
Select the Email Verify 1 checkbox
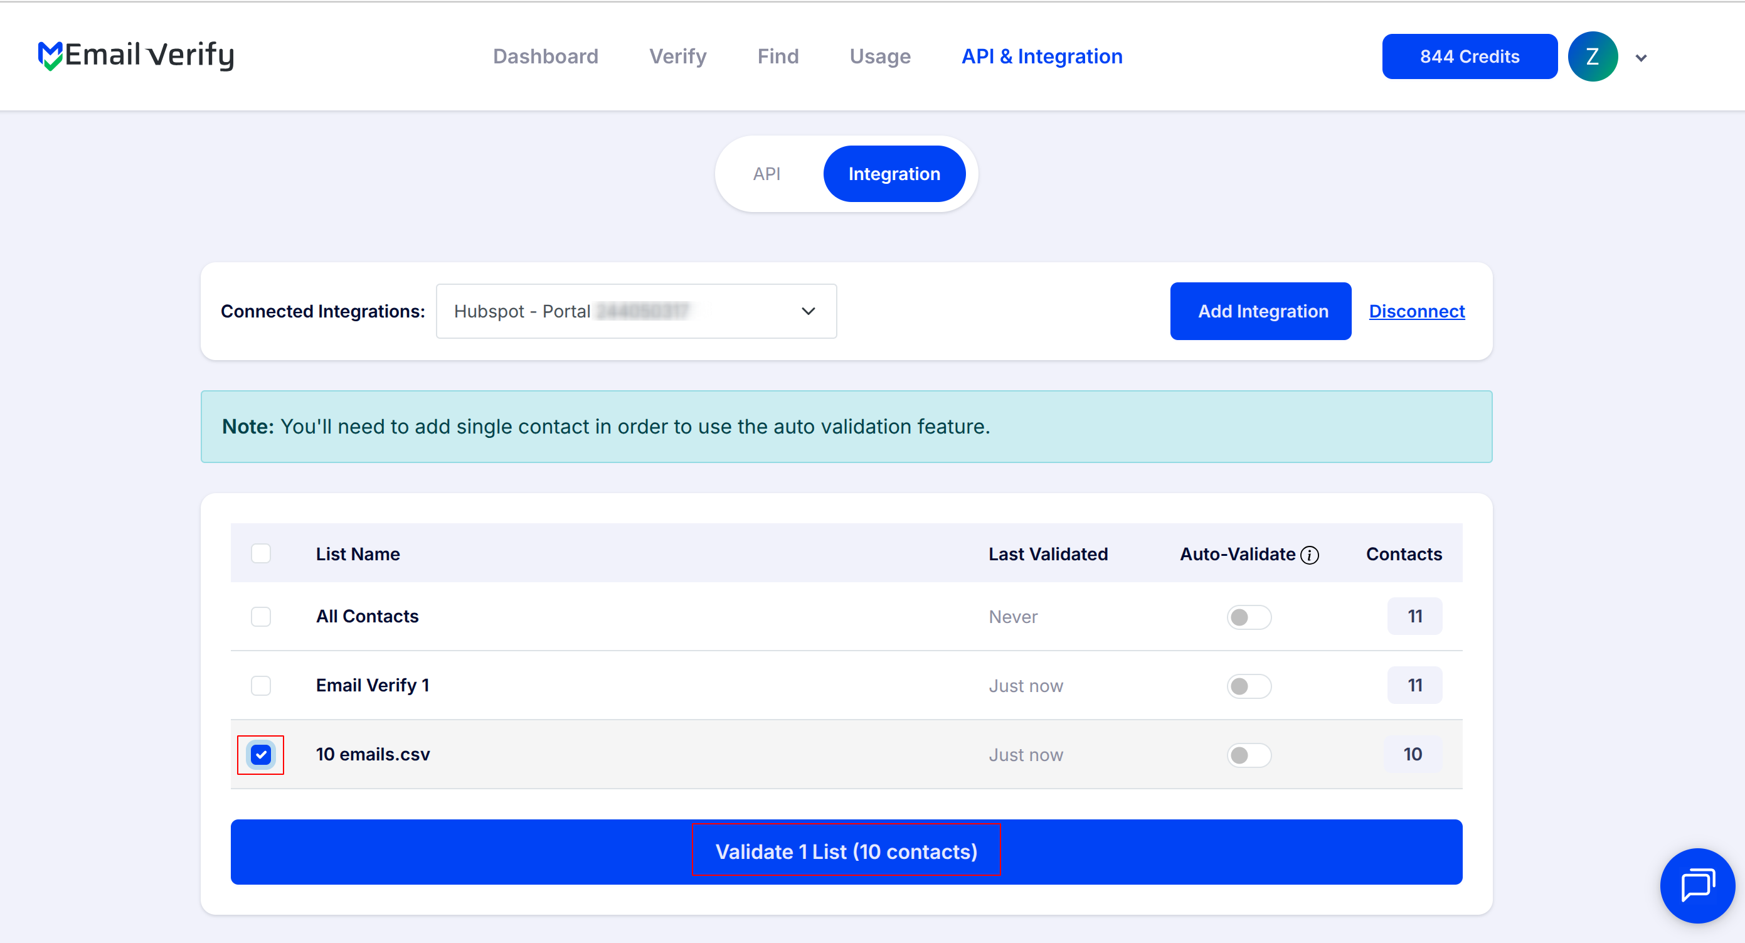tap(261, 686)
